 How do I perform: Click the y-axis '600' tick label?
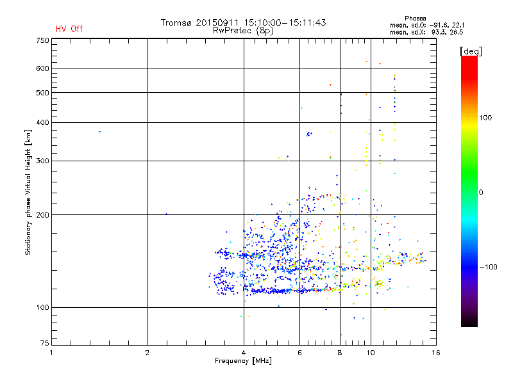(42, 68)
